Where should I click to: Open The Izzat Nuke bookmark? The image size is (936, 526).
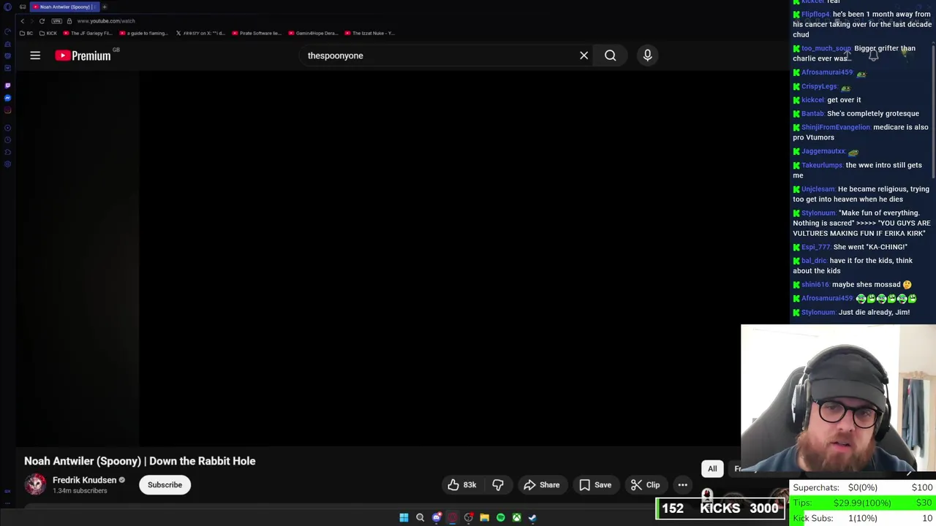point(369,33)
